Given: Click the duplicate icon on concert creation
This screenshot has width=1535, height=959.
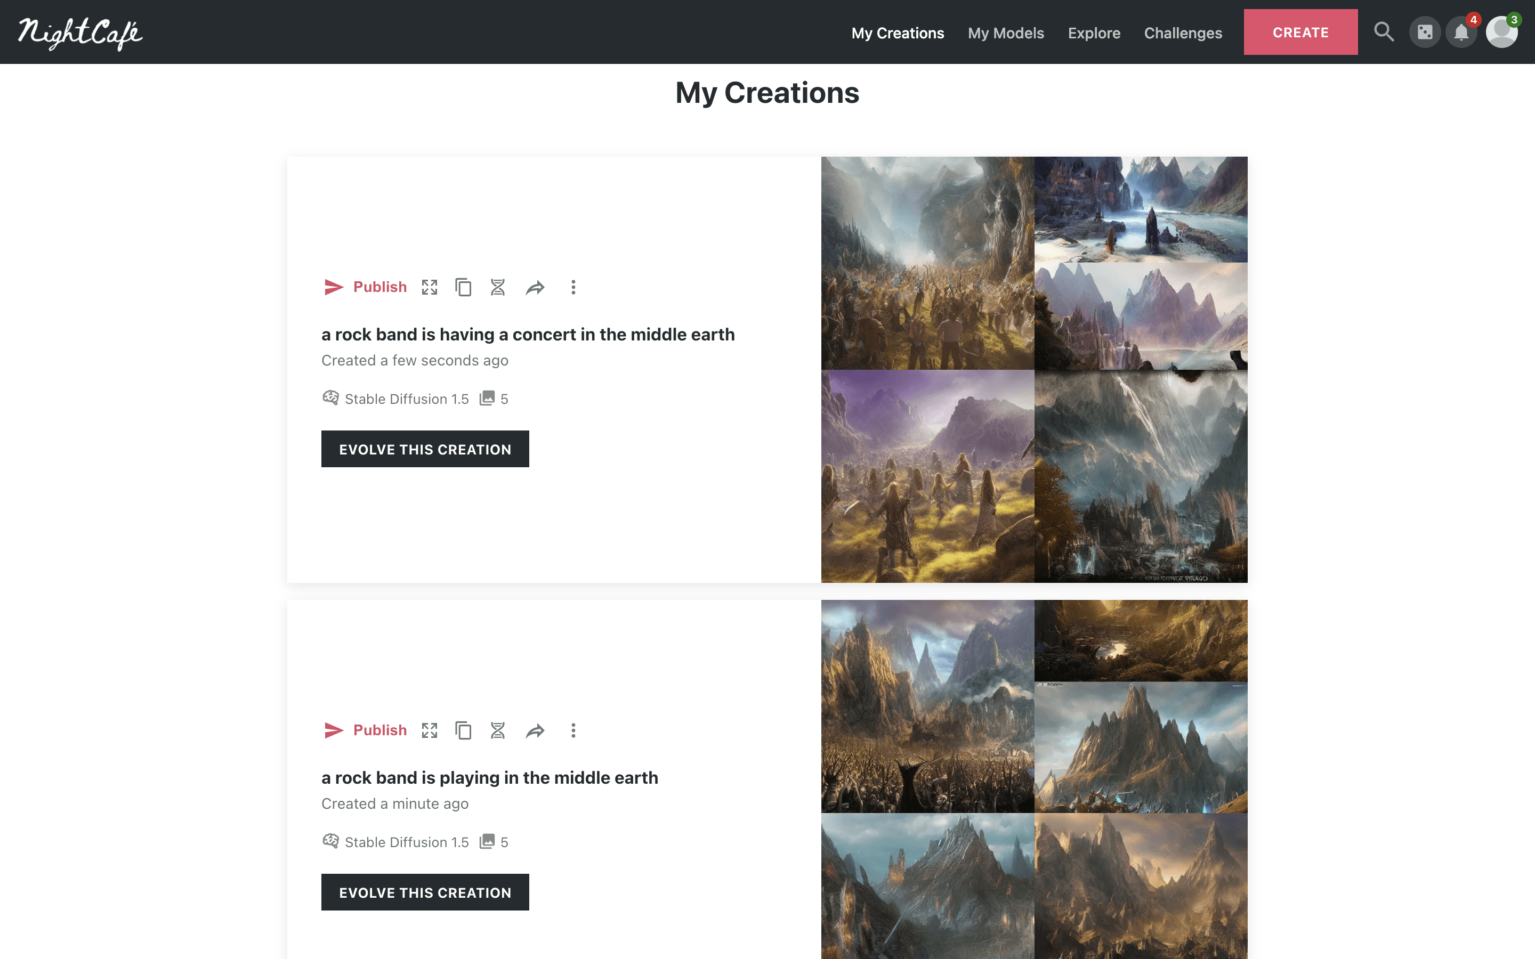Looking at the screenshot, I should 463,287.
